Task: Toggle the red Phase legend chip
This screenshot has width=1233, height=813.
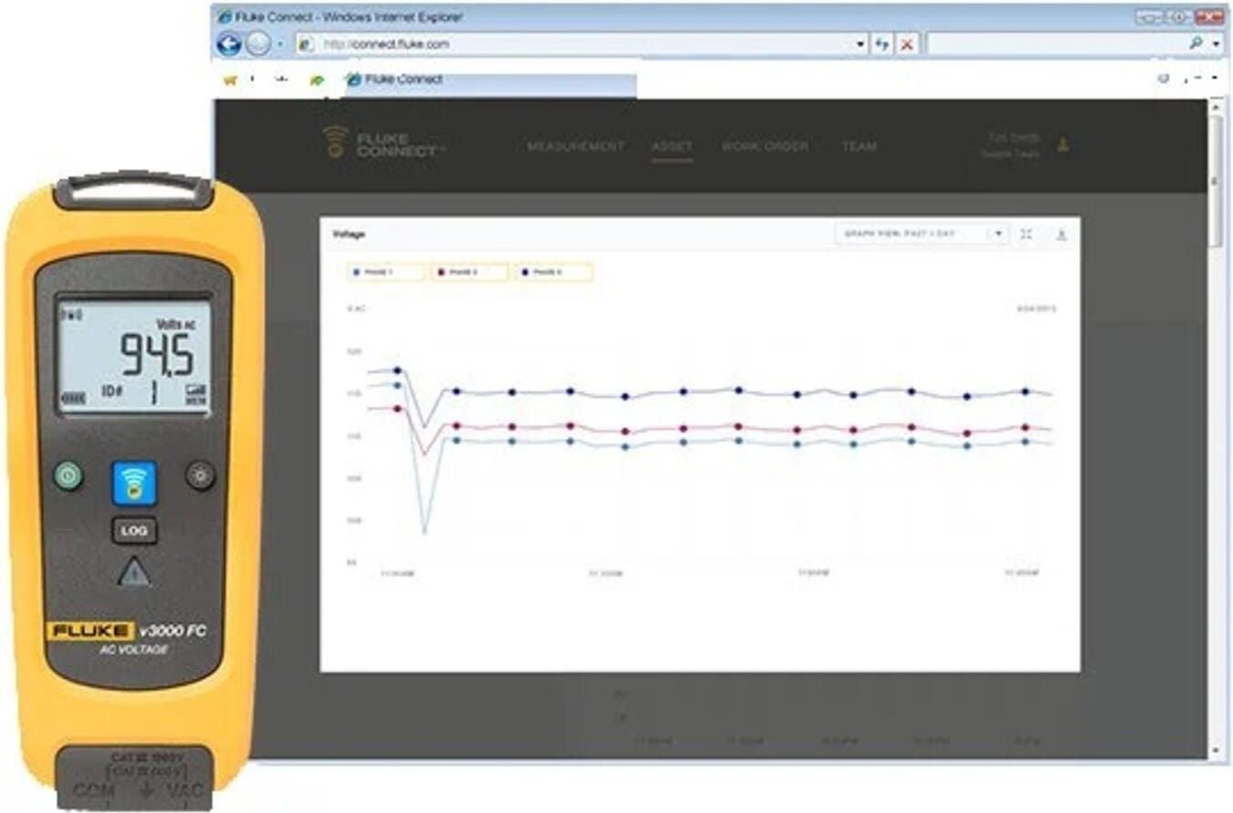Action: (x=469, y=272)
